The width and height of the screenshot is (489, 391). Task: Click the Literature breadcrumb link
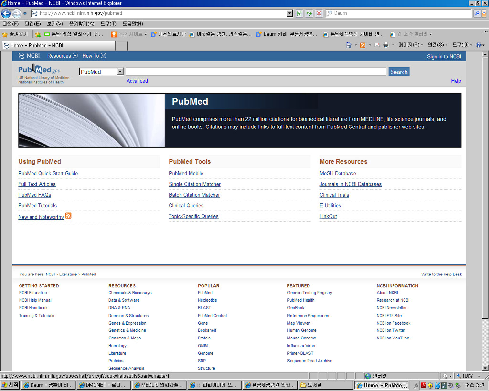point(68,275)
